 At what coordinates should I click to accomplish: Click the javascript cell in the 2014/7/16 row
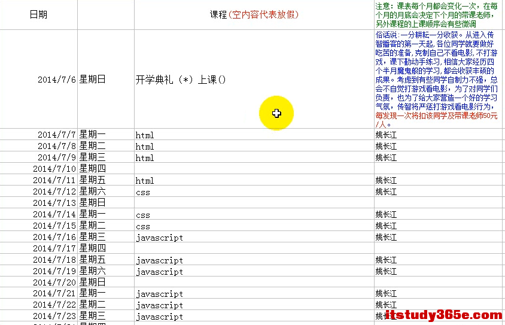click(x=254, y=238)
